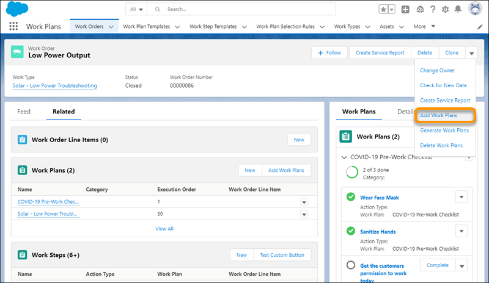Click the Work Steps related list icon
Viewport: 489px width, 283px height.
[x=22, y=255]
